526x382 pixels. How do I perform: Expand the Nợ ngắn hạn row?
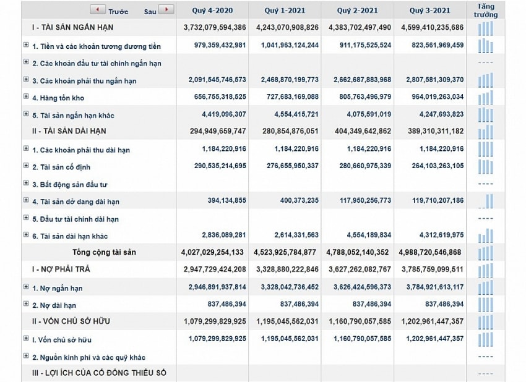[26, 287]
